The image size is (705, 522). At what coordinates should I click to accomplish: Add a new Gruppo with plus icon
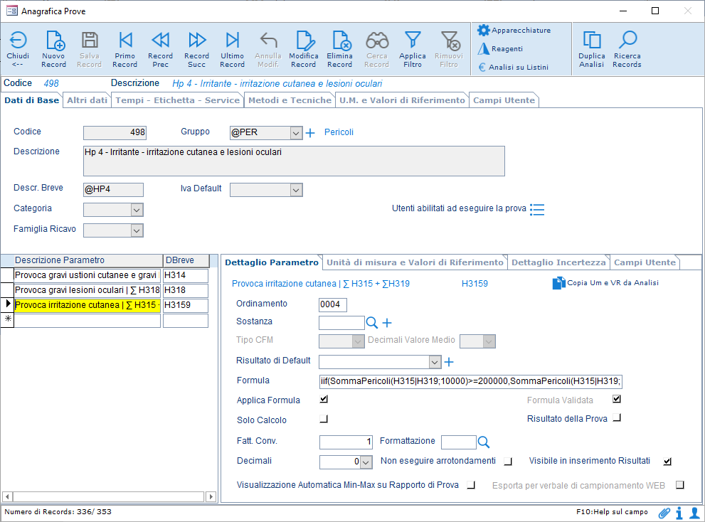[310, 133]
